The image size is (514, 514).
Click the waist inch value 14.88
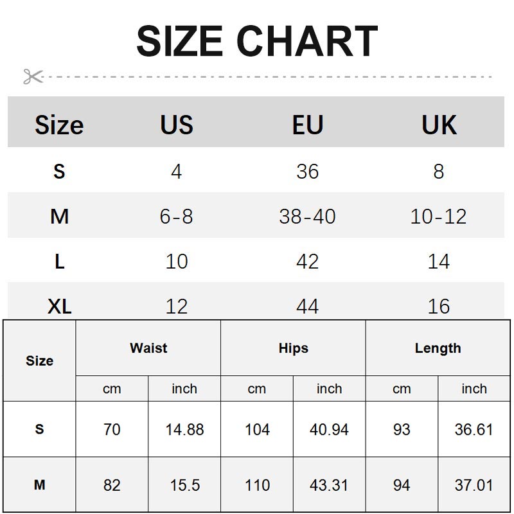pos(184,429)
